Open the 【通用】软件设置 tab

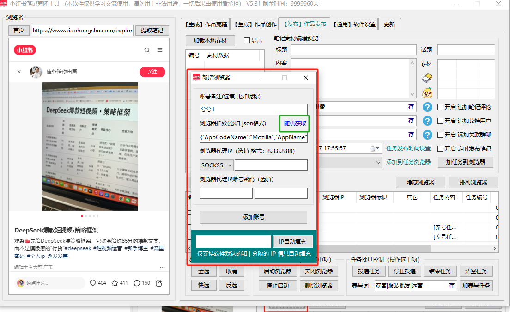click(354, 24)
